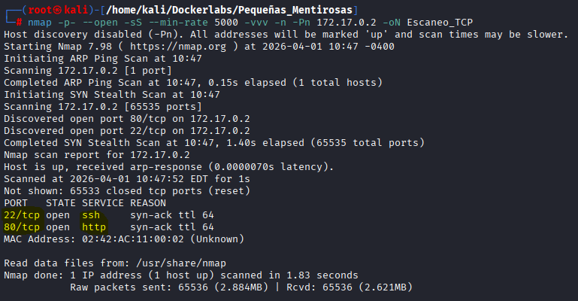Click the 'Host is up' status line
This screenshot has width=578, height=301.
click(x=168, y=166)
